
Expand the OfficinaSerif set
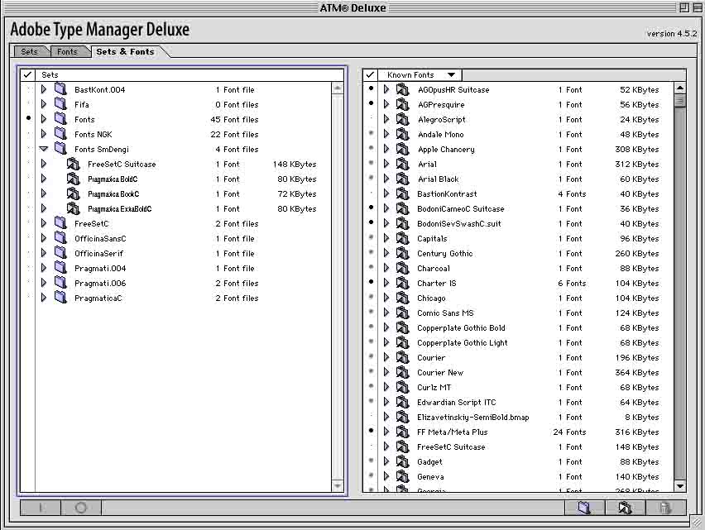click(44, 253)
